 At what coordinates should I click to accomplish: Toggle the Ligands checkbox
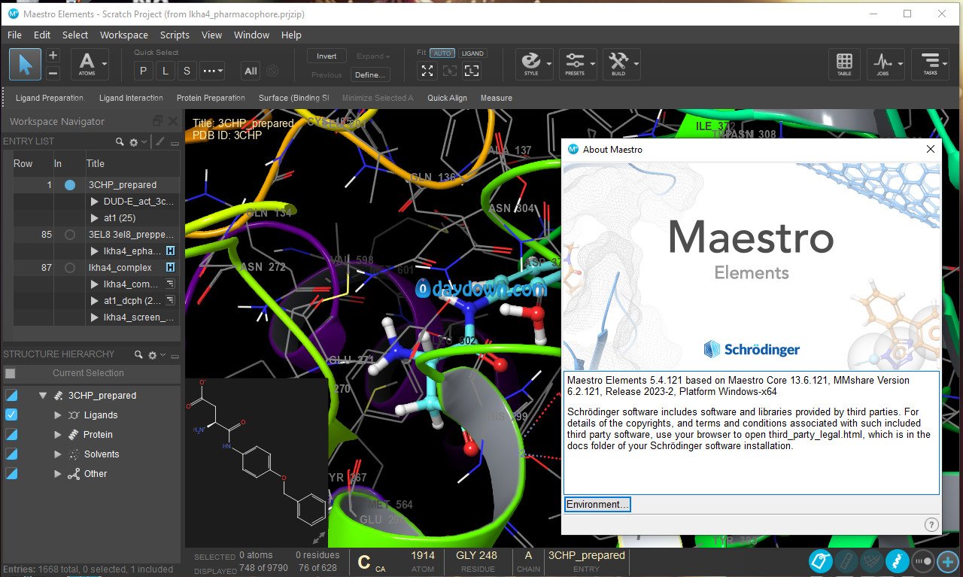click(11, 415)
